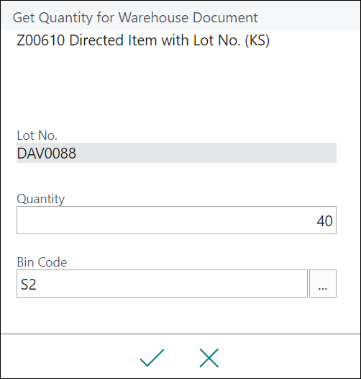This screenshot has height=379, width=361.
Task: Click empty space right of DAV0088 in Lot No.
Action: pyautogui.click(x=205, y=153)
